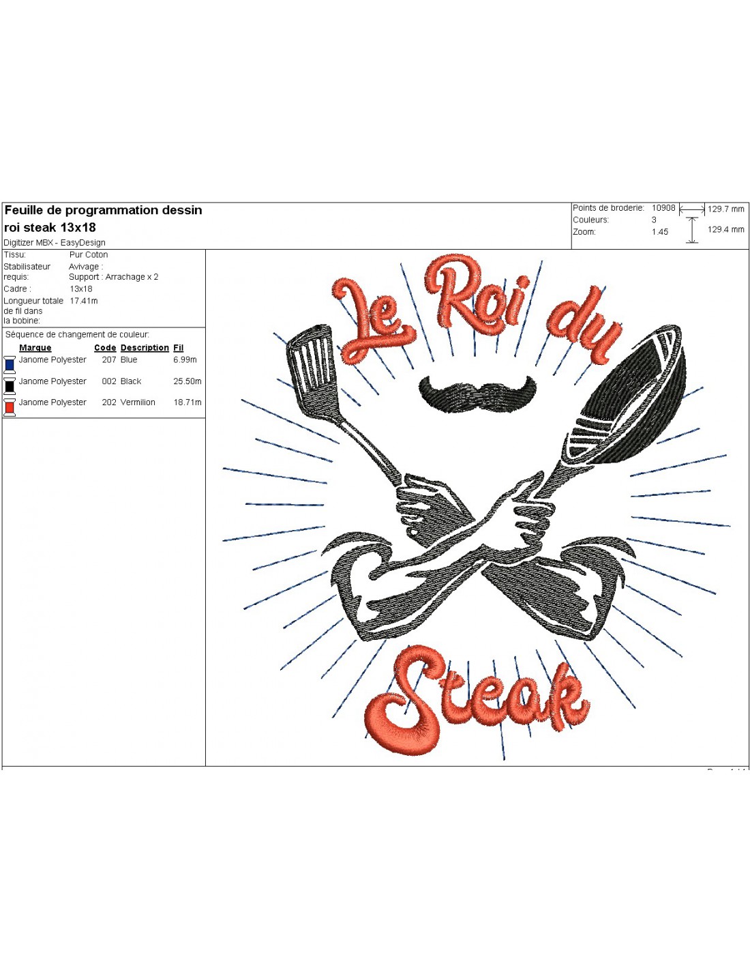The height and width of the screenshot is (970, 750).
Task: Click the stitch count value 10908
Action: click(663, 208)
